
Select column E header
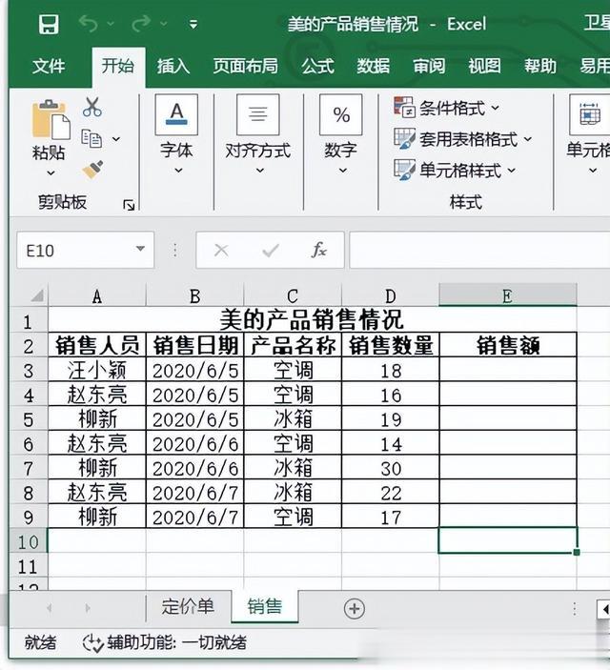[508, 295]
